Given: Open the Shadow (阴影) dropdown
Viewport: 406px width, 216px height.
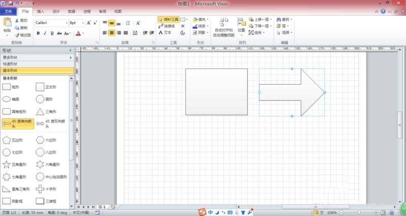Looking at the screenshot, I should click(200, 32).
